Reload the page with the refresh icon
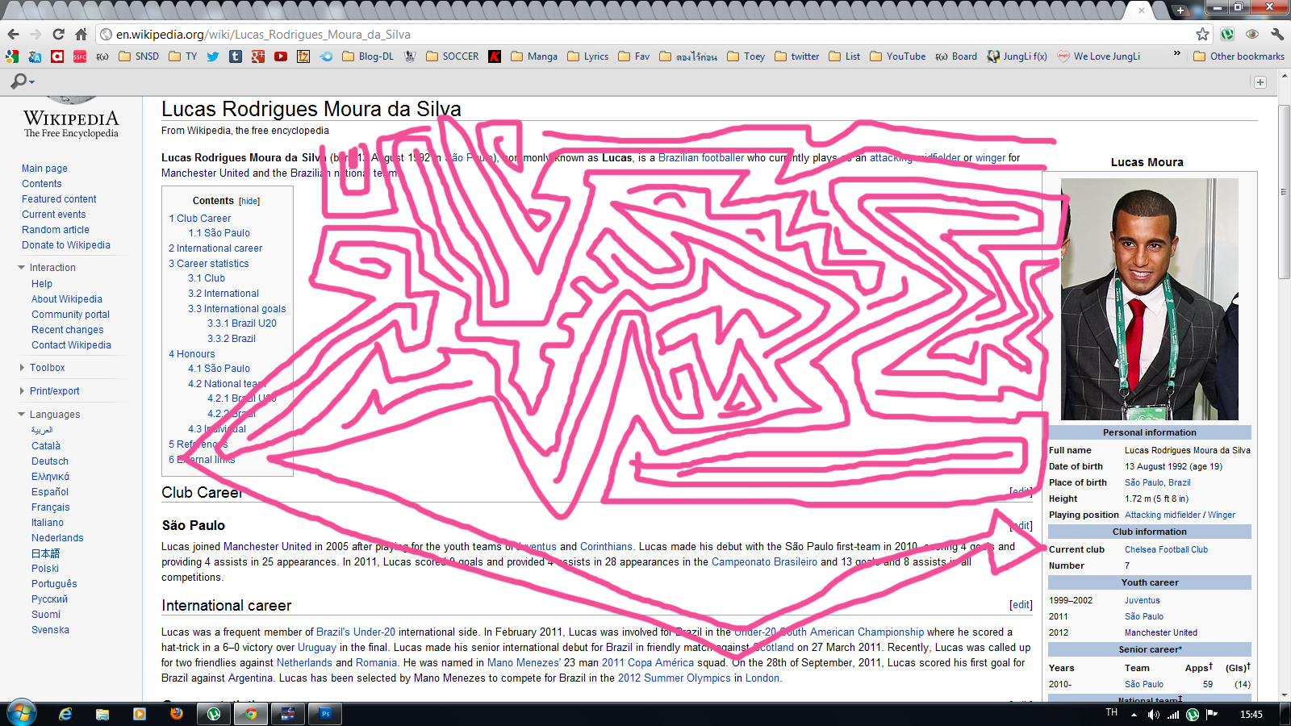 (58, 34)
